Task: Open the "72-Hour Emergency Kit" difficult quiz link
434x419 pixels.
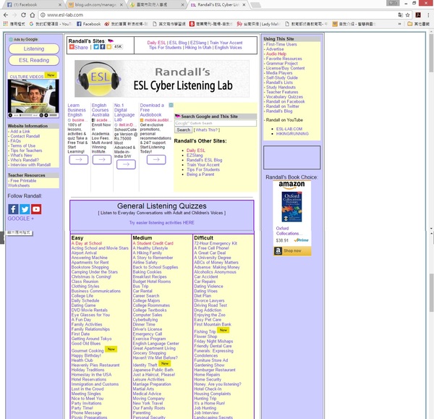Action: pyautogui.click(x=216, y=244)
